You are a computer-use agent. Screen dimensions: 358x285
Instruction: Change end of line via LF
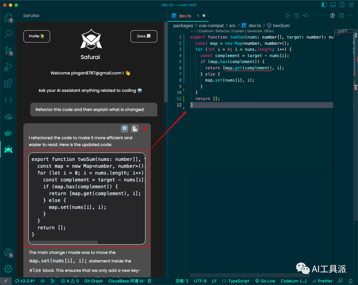[214, 281]
